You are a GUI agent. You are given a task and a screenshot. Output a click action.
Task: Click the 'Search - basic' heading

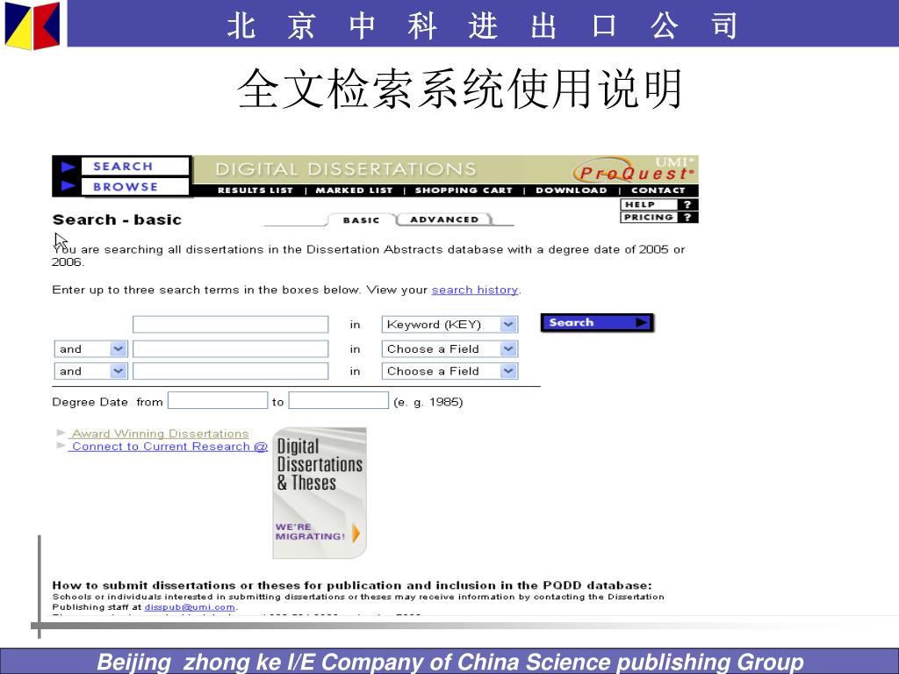tap(117, 220)
